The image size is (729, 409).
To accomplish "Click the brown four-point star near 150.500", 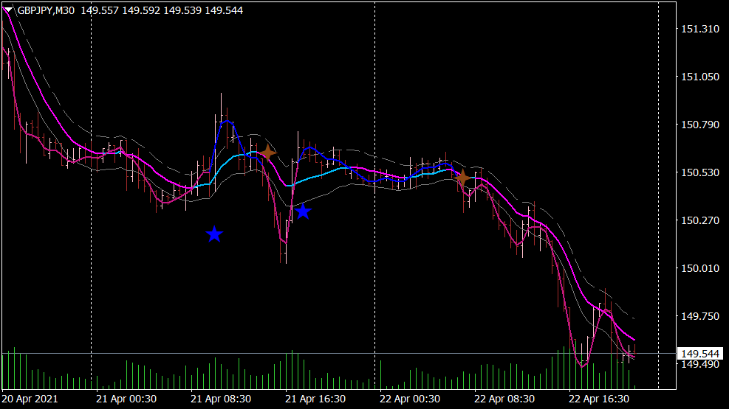I will click(462, 178).
